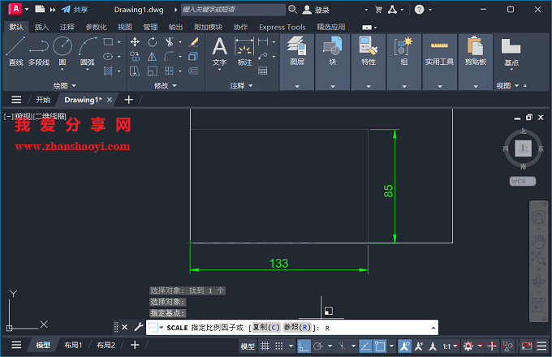Open the Circle tool dropdown arrow

tap(63, 70)
